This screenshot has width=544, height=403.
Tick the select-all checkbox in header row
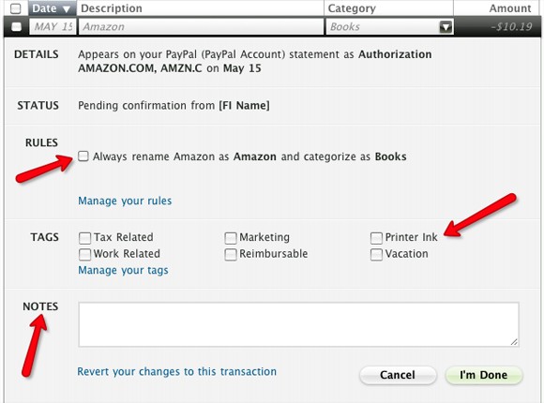pos(16,8)
